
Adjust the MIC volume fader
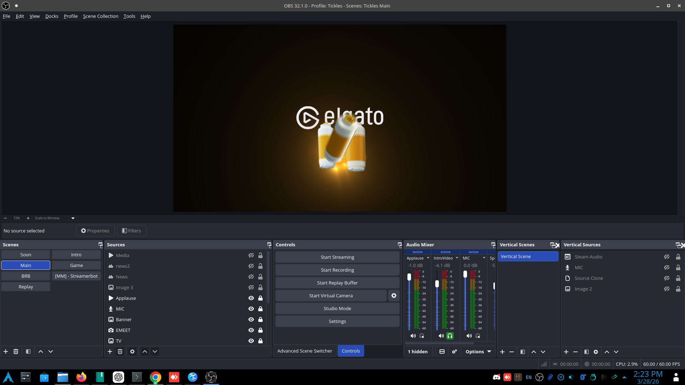point(465,274)
